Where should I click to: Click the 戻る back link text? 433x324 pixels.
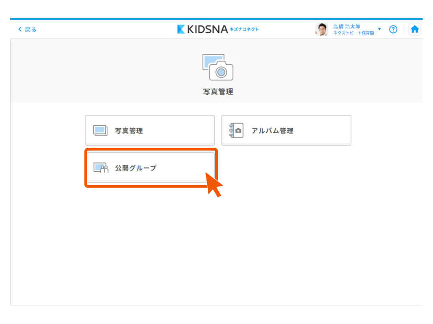31,30
